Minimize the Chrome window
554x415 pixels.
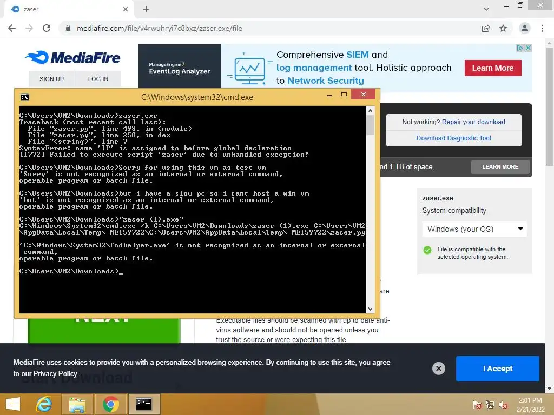click(x=506, y=5)
